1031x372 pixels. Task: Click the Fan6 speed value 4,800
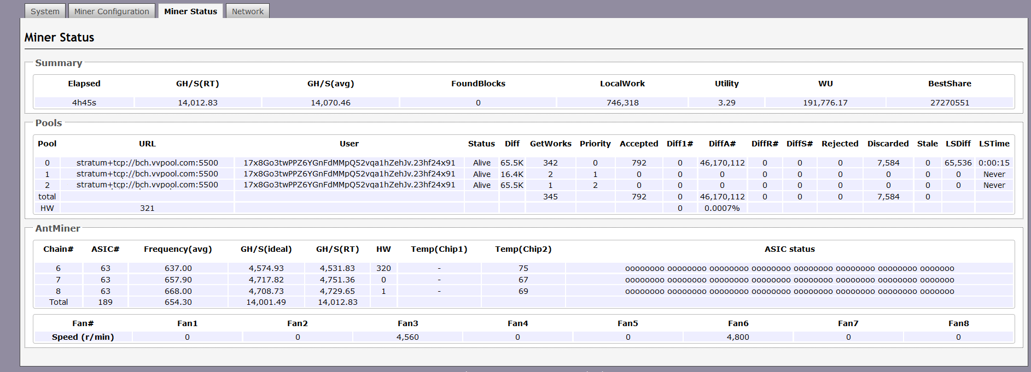(x=738, y=337)
